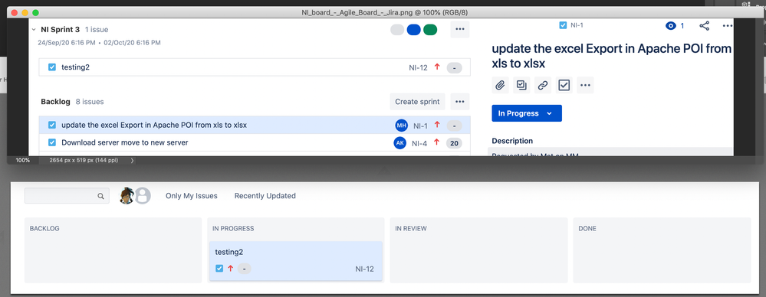
Task: Click task icon on the excel Export row
Action: (x=52, y=125)
